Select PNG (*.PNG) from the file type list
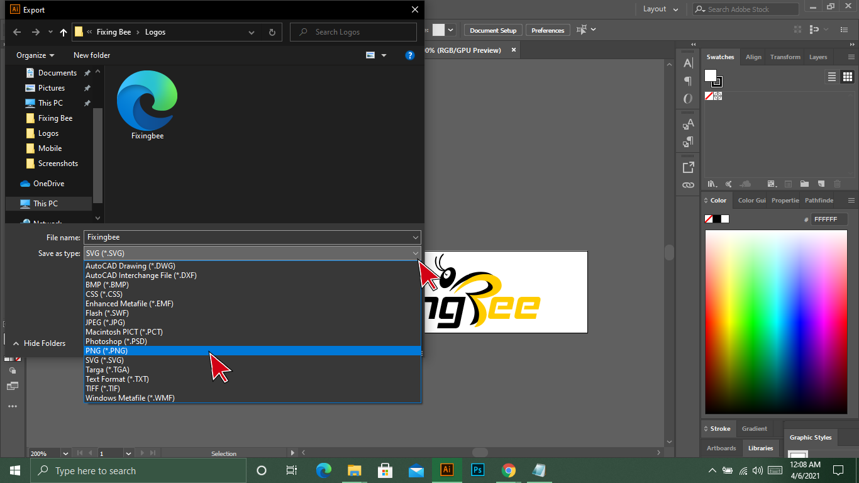 (x=107, y=351)
